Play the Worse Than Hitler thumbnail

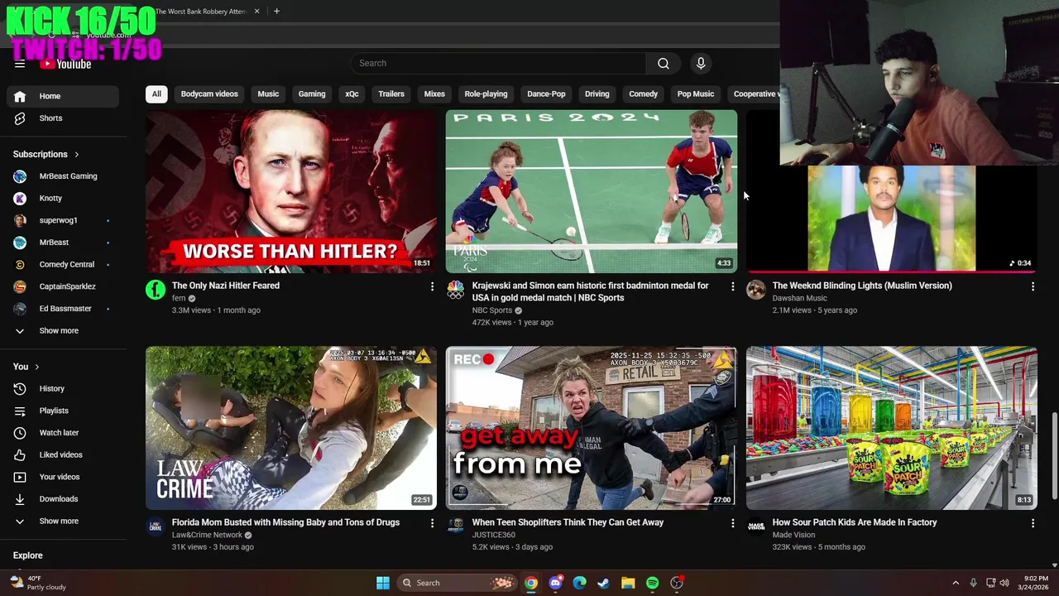coord(291,191)
